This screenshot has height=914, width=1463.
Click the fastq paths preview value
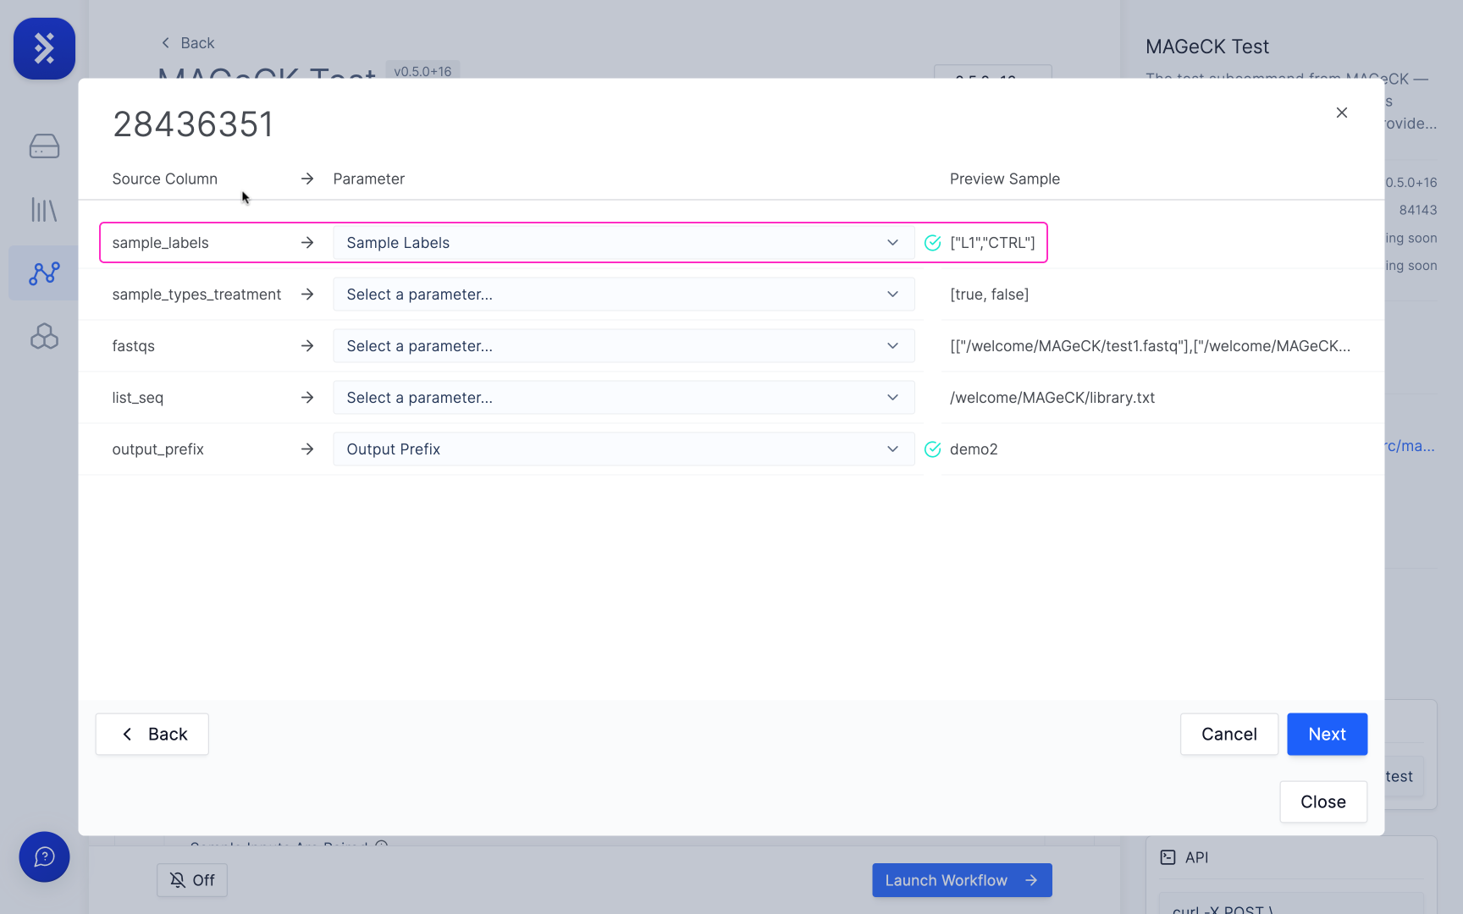click(1150, 346)
